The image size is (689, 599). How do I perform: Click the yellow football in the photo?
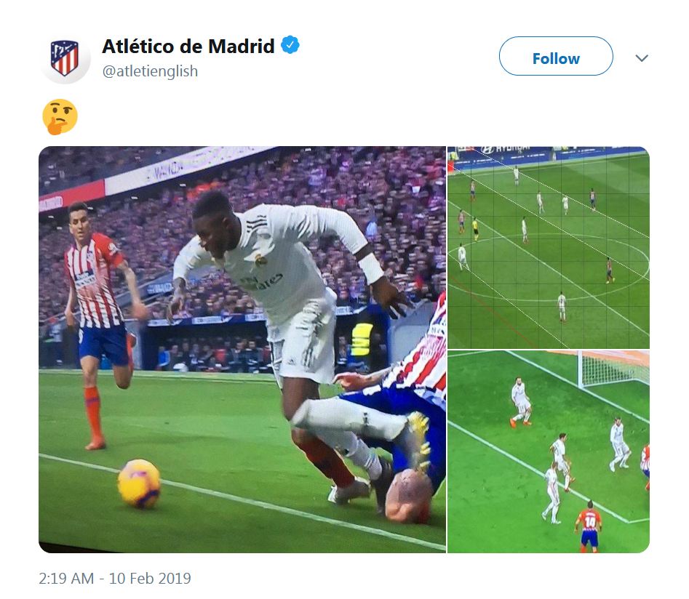pyautogui.click(x=139, y=483)
